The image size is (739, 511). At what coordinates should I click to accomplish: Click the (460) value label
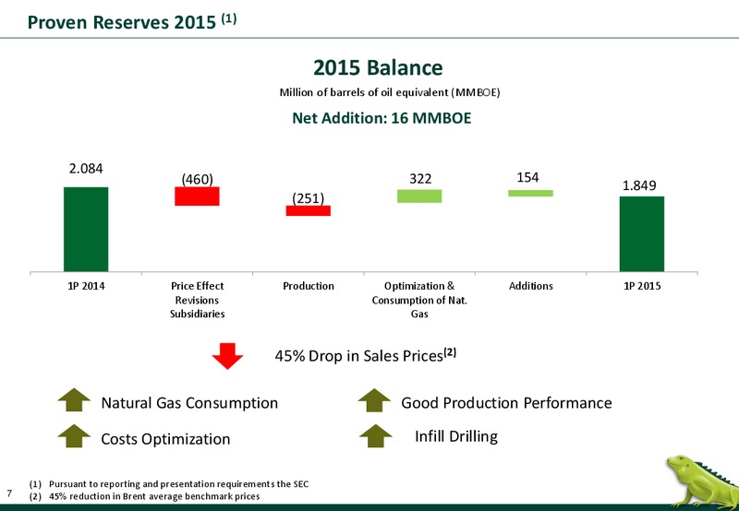(x=197, y=179)
